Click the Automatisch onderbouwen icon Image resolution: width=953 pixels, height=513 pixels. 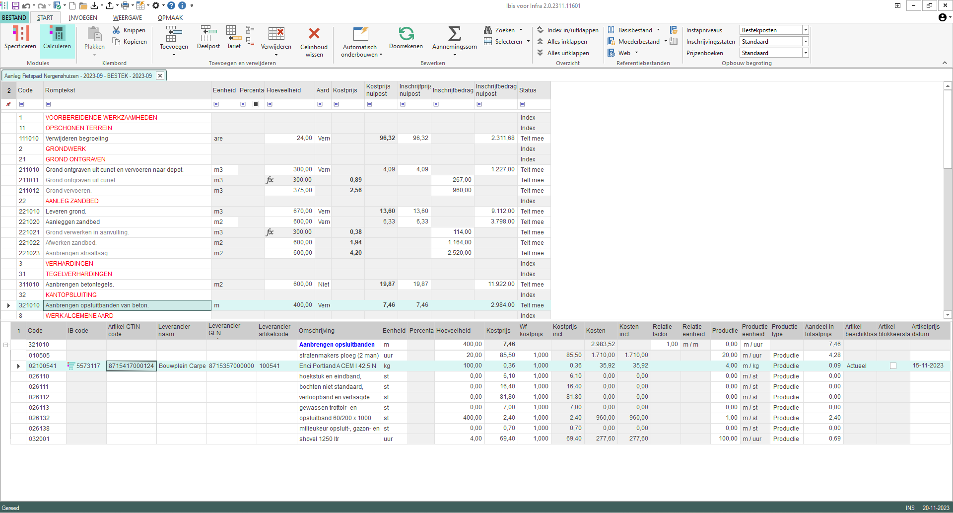(361, 34)
